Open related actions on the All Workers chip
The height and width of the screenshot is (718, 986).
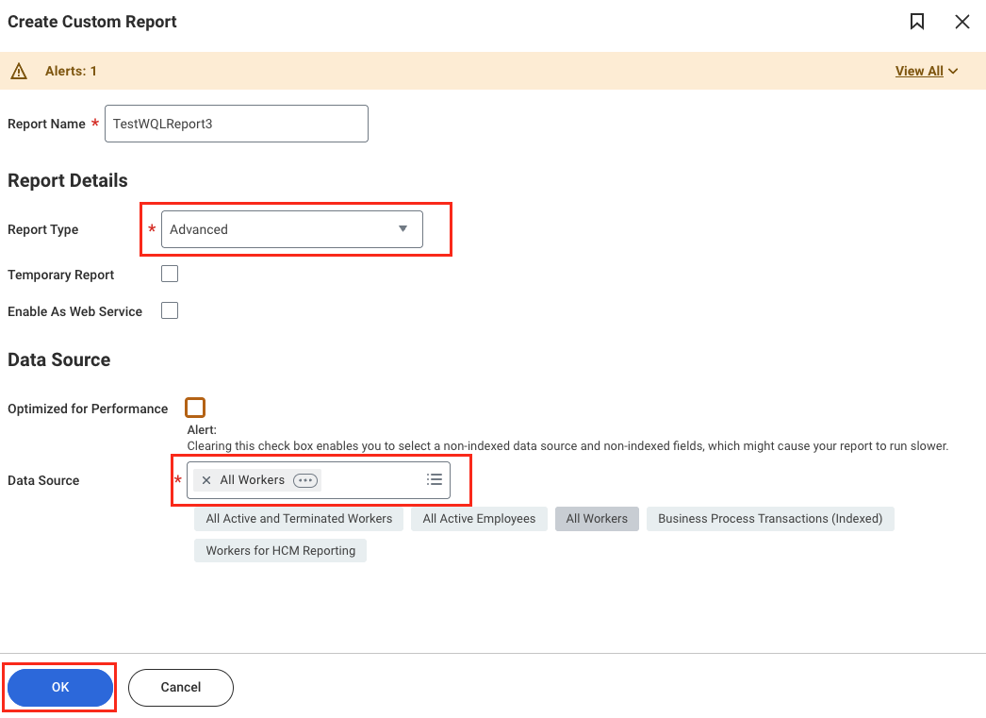pyautogui.click(x=304, y=479)
